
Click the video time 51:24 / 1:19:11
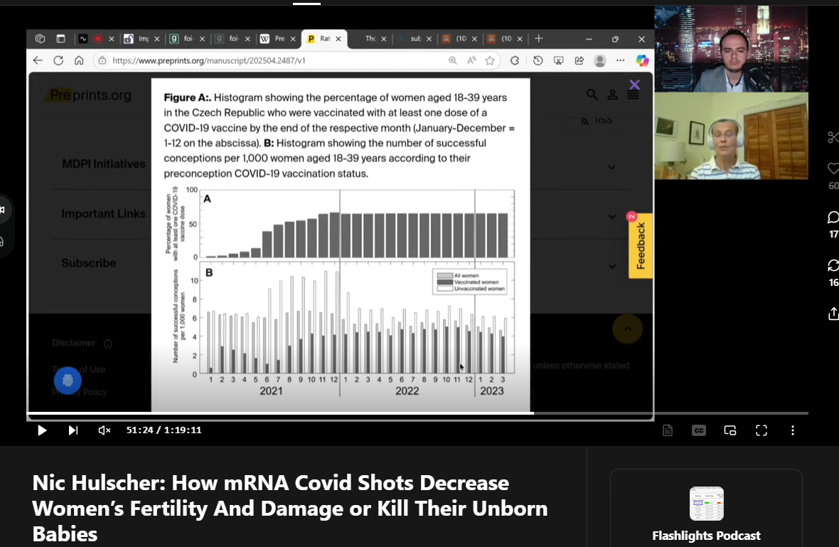point(164,430)
